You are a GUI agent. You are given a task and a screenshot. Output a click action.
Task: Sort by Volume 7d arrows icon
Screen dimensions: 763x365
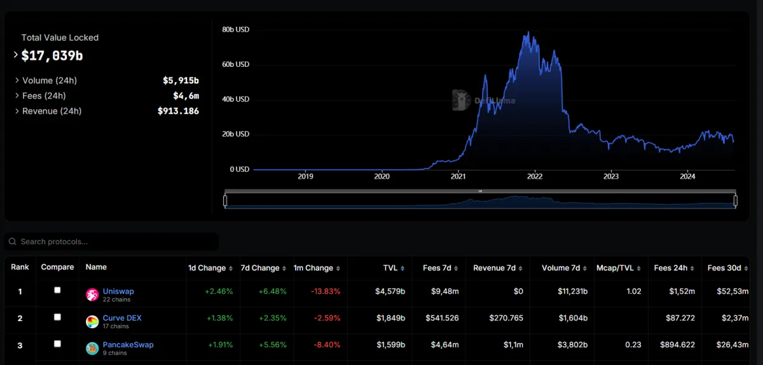pyautogui.click(x=585, y=268)
